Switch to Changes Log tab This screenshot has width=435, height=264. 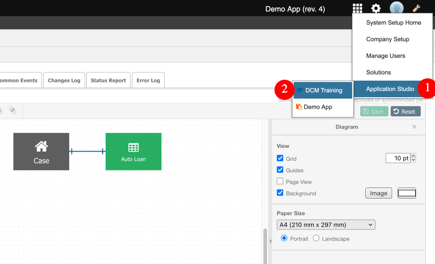tap(64, 80)
